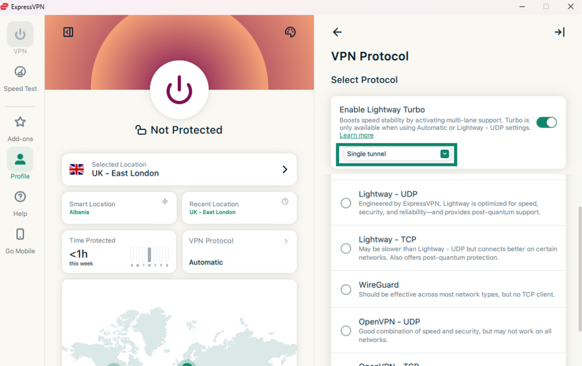Viewport: 582px width, 366px height.
Task: Click the Smart Location Albania card
Action: click(x=119, y=208)
